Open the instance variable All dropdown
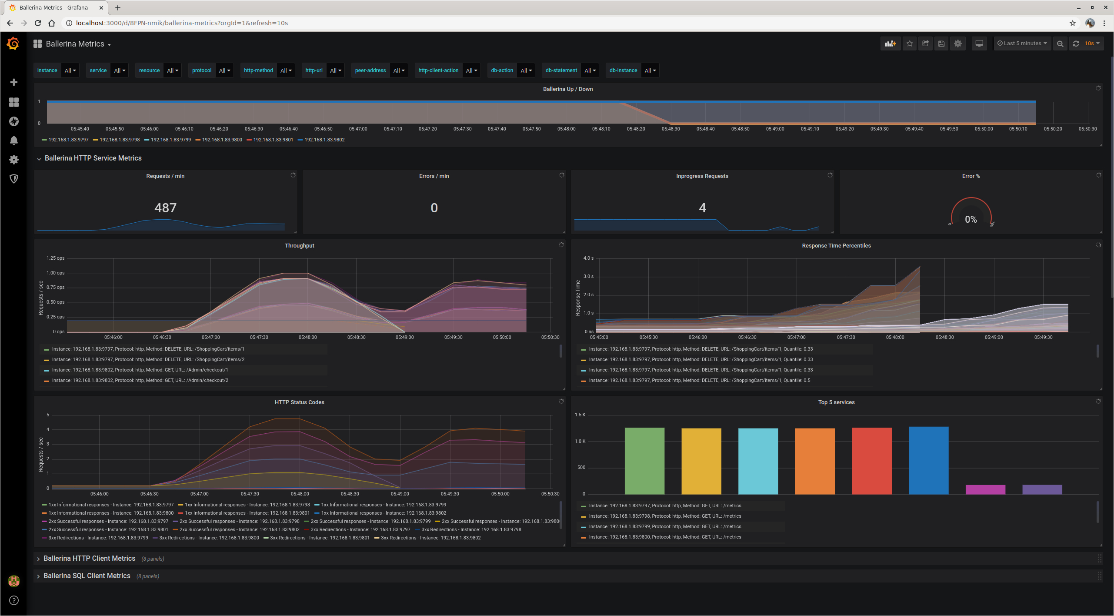Image resolution: width=1114 pixels, height=616 pixels. (70, 70)
